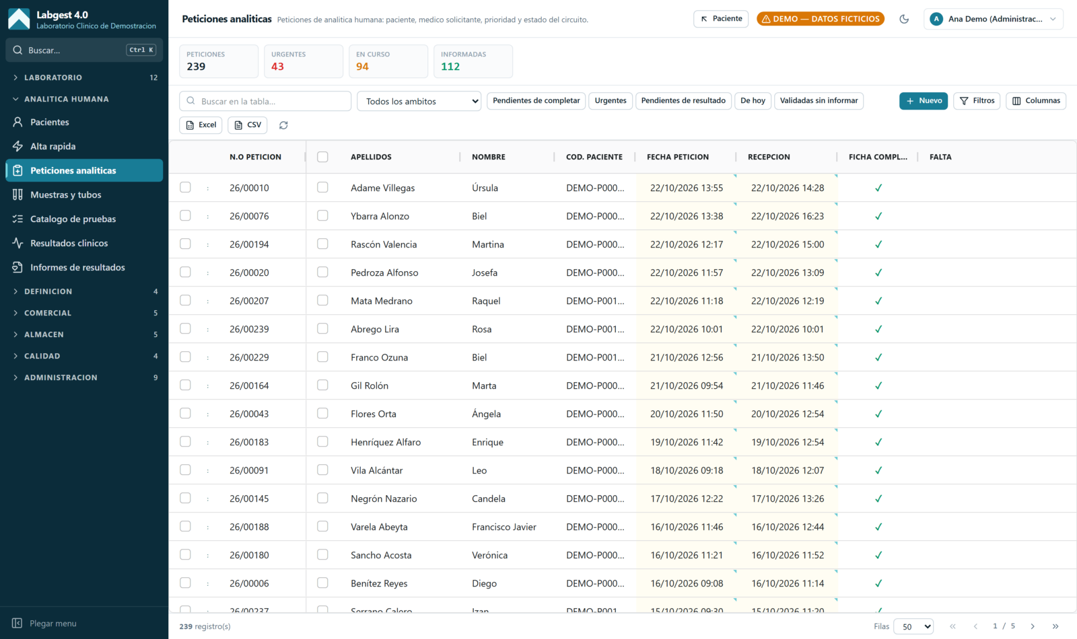This screenshot has width=1077, height=639.
Task: Open Informes de resultados section
Action: pos(84,267)
